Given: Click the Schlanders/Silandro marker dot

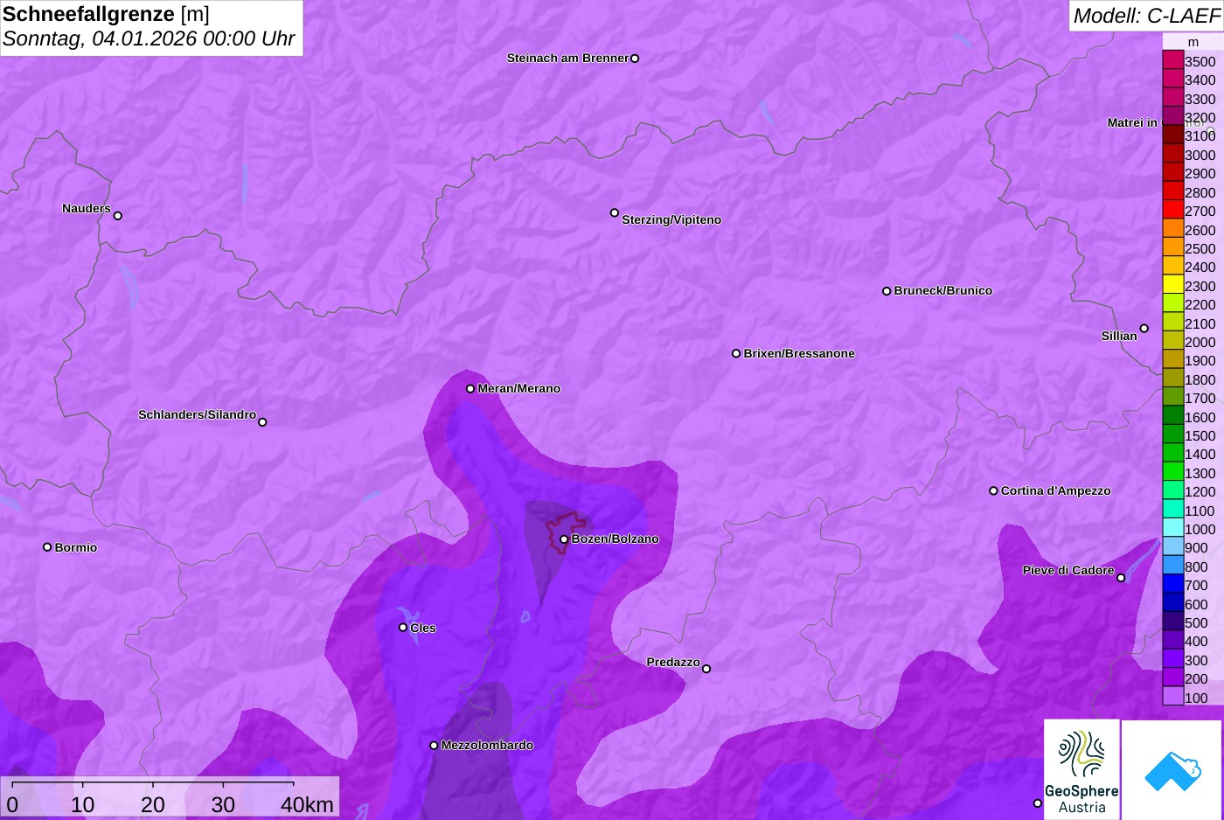Looking at the screenshot, I should pos(262,422).
